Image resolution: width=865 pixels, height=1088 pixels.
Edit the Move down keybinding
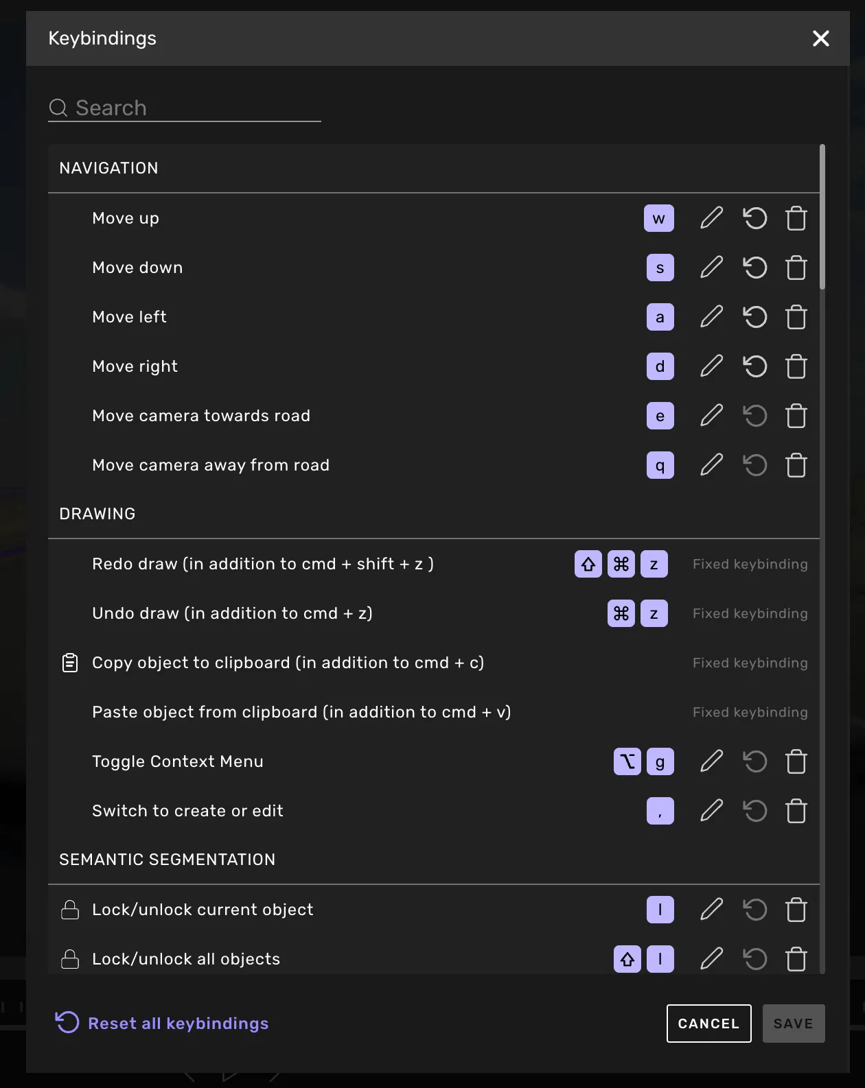click(712, 268)
